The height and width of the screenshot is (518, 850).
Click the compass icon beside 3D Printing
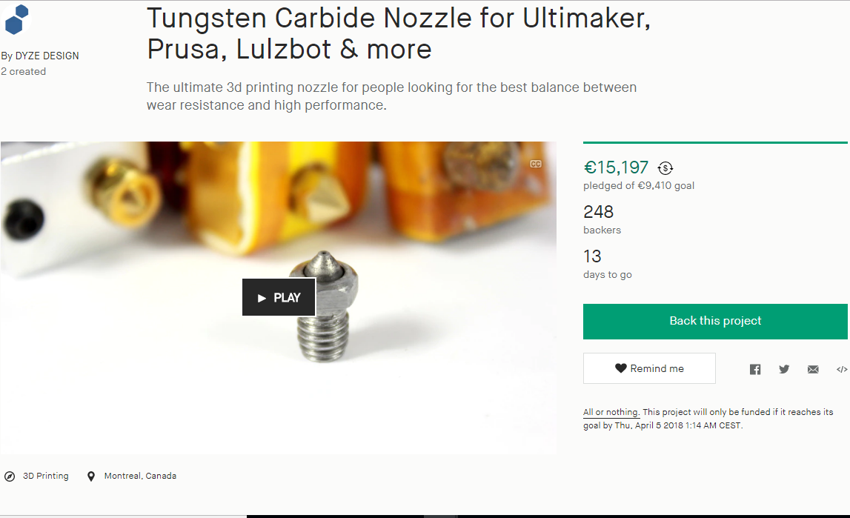[10, 477]
